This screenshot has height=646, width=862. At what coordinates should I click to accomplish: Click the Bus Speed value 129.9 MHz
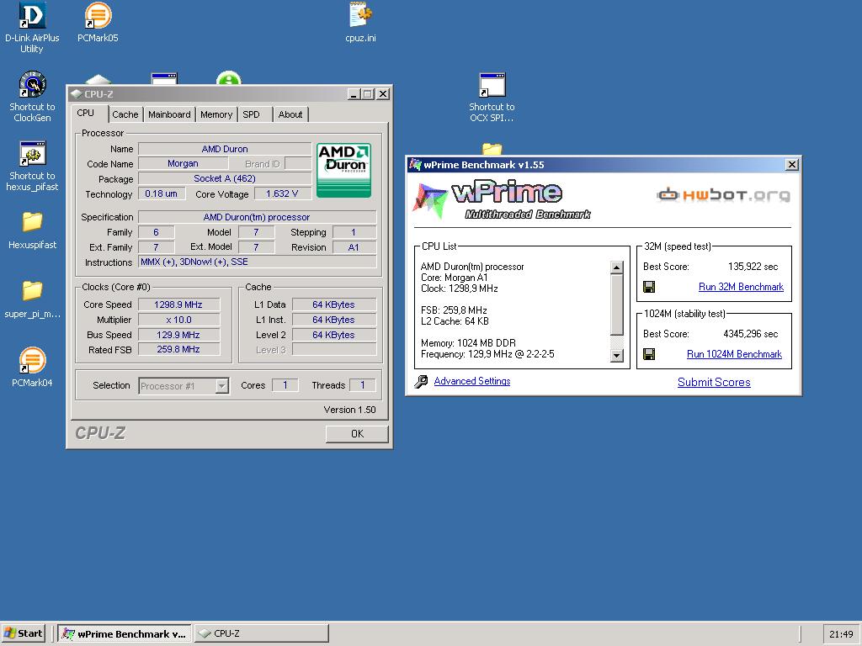[178, 335]
